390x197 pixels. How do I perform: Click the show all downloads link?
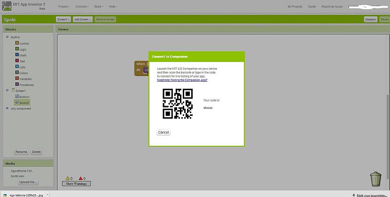tap(372, 195)
